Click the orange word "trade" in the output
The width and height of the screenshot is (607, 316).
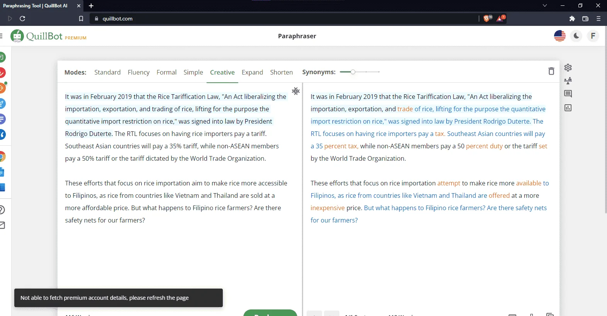click(405, 109)
